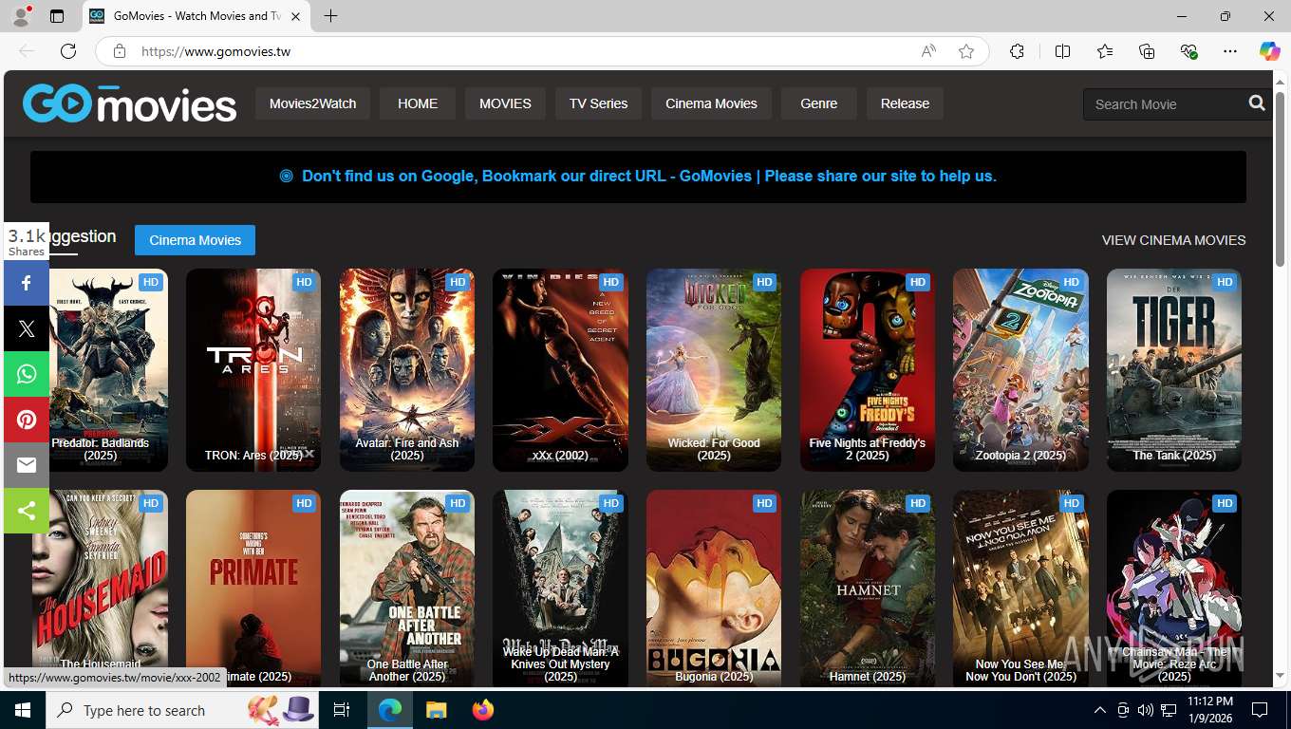
Task: Open One Battle After Another poster
Action: click(407, 589)
